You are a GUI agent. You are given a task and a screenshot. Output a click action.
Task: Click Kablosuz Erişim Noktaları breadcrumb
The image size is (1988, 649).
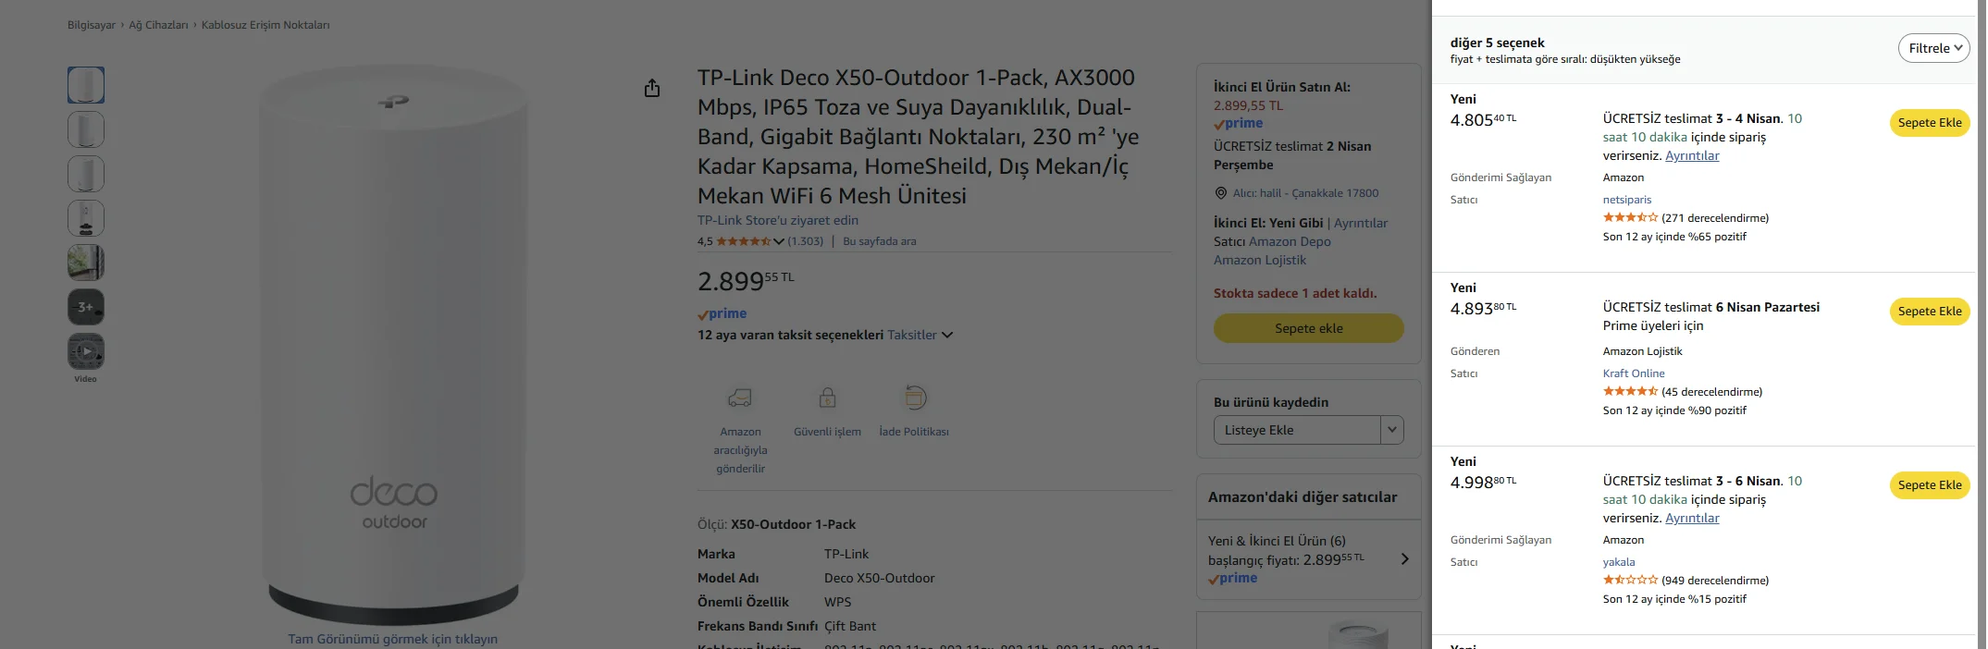[x=265, y=25]
